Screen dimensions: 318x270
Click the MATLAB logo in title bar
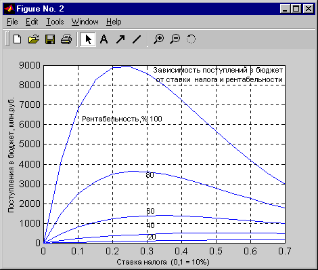pyautogui.click(x=9, y=9)
